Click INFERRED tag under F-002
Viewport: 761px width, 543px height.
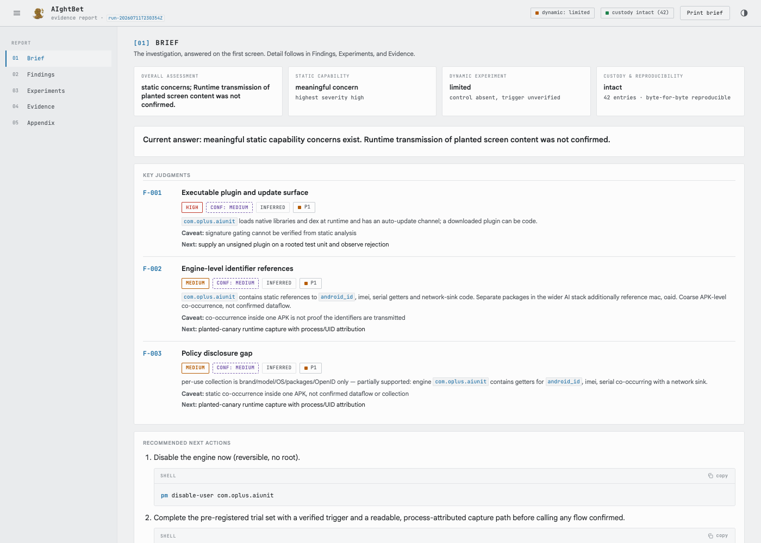pos(279,283)
